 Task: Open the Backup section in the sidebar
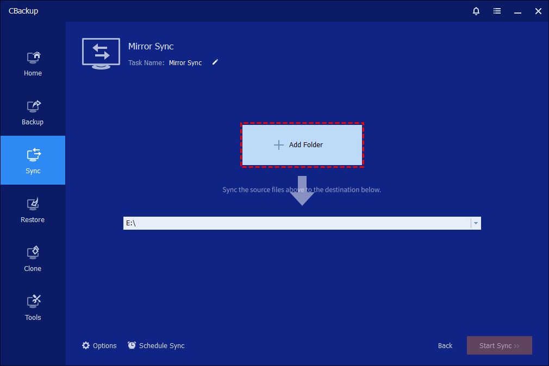(x=33, y=111)
